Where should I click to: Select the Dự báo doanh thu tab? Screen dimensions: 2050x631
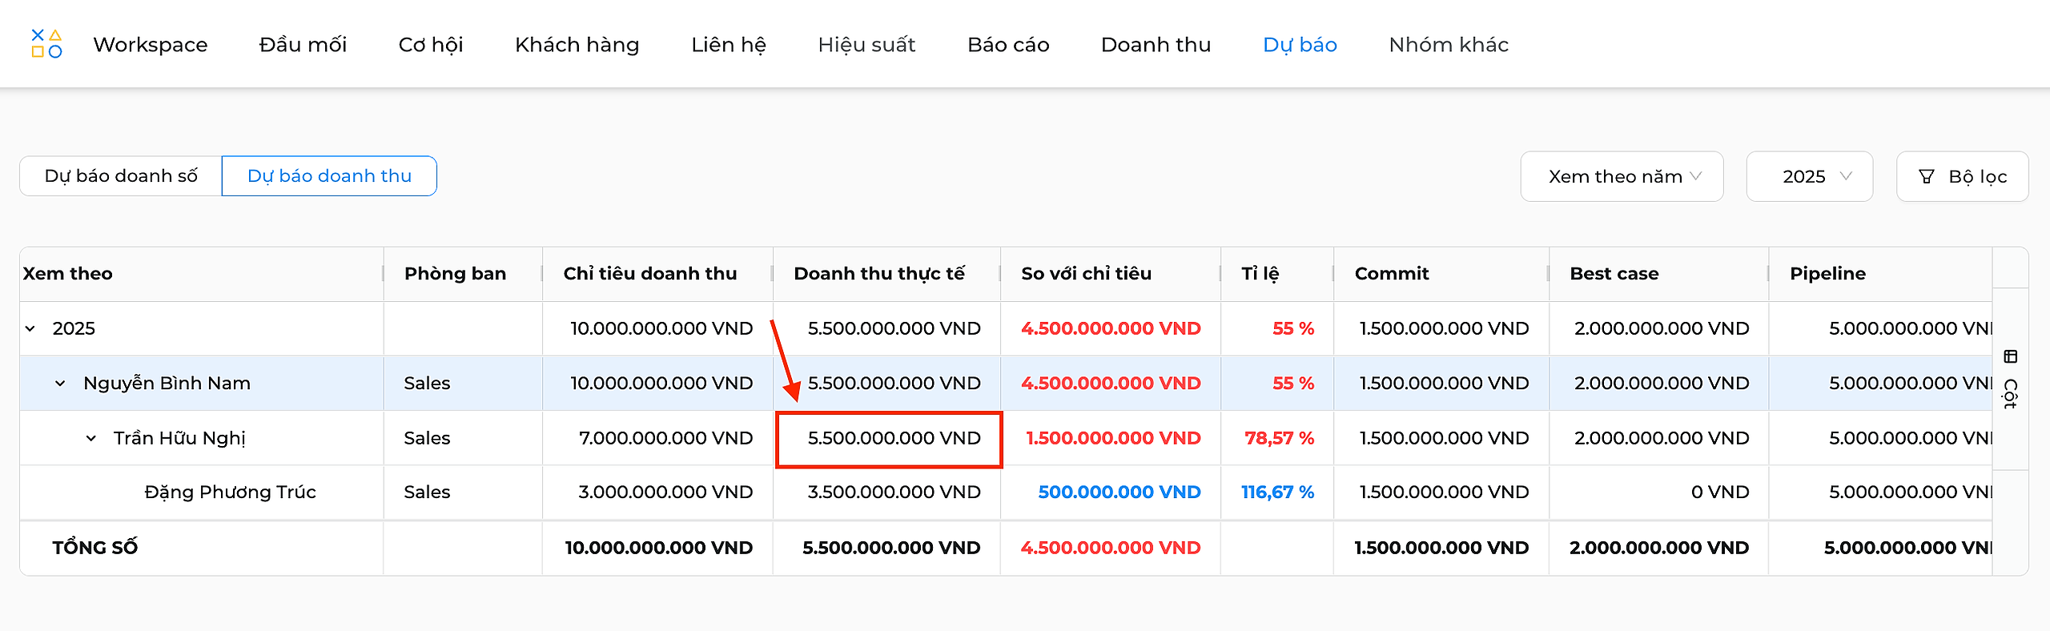coord(329,175)
